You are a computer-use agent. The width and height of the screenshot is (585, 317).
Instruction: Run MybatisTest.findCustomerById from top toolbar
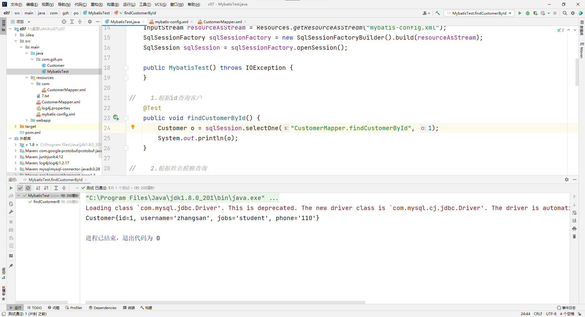pyautogui.click(x=520, y=13)
